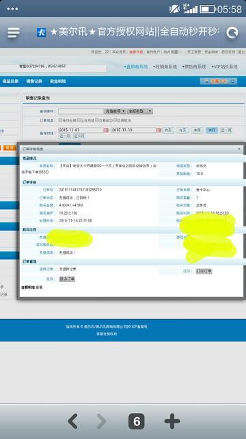Go back with the browser back arrow
This screenshot has height=439, width=246.
(73, 420)
